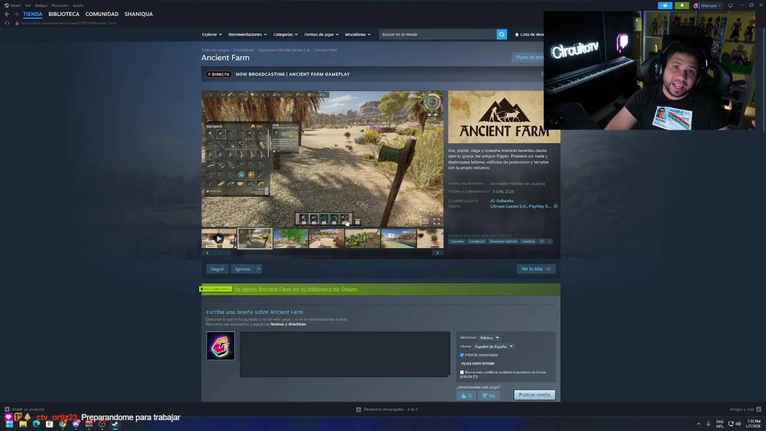Click the Sandbox tag

coord(528,241)
